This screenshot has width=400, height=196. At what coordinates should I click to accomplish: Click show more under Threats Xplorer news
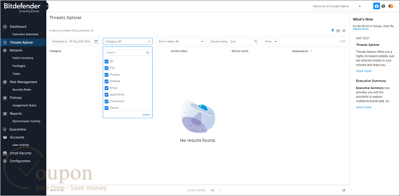click(x=363, y=71)
